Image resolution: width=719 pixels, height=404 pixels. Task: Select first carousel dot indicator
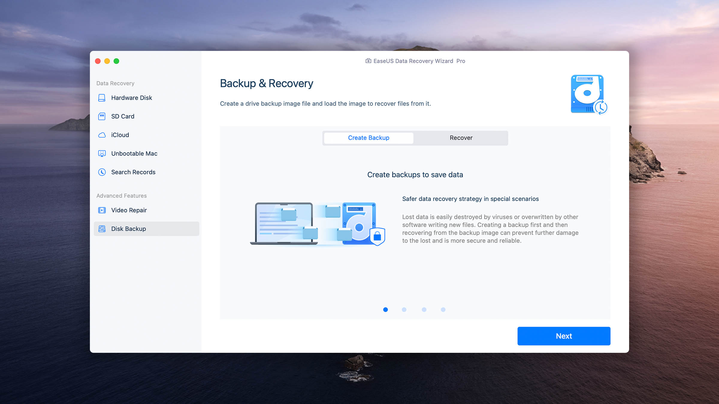[386, 309]
